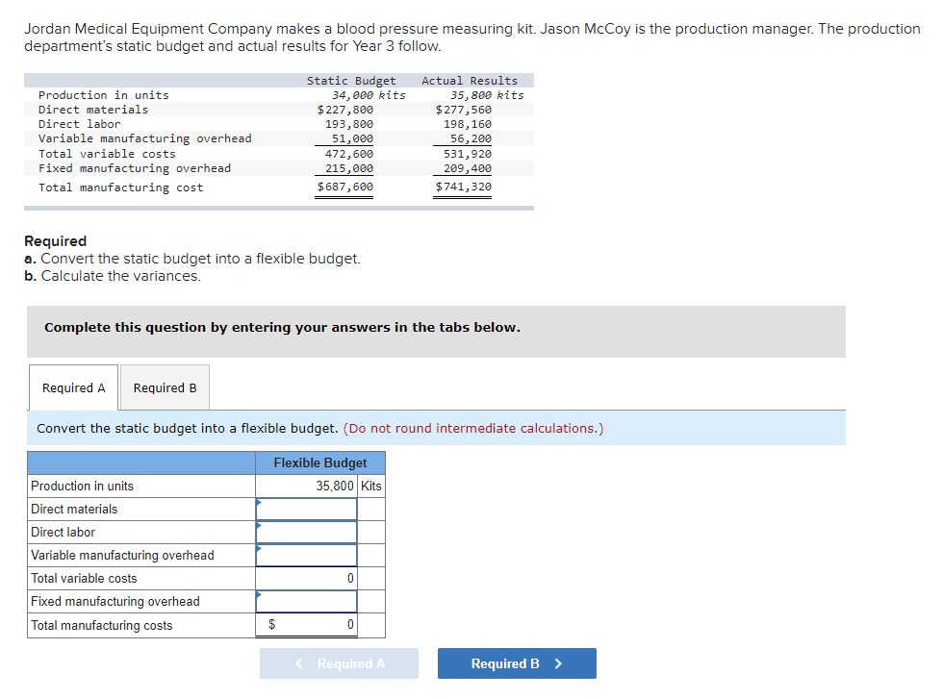Click actual variable overhead 56,200
This screenshot has width=942, height=699.
tap(471, 138)
